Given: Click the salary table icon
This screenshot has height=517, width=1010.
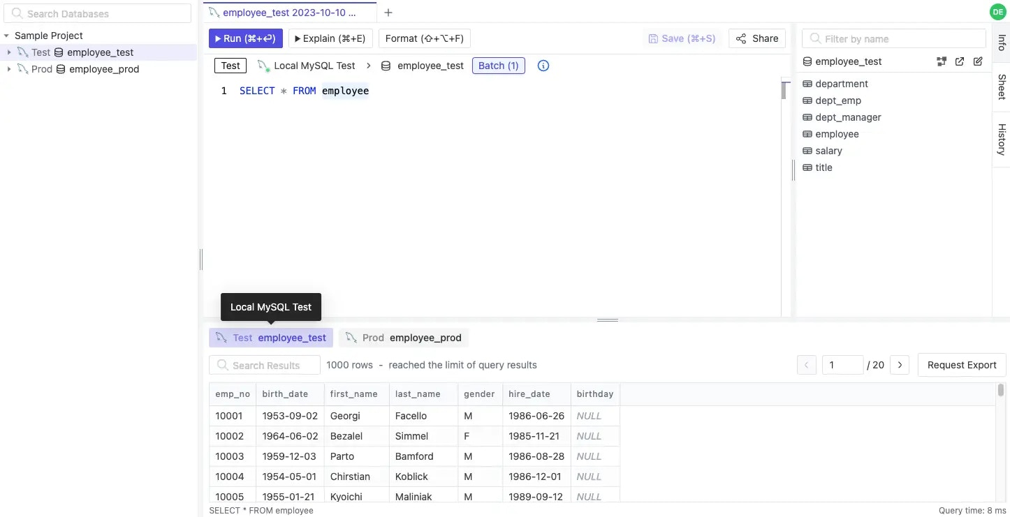Looking at the screenshot, I should 807,151.
